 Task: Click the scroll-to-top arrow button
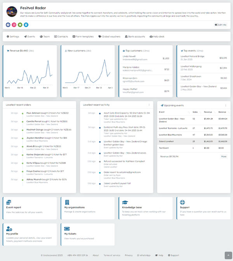(228, 255)
